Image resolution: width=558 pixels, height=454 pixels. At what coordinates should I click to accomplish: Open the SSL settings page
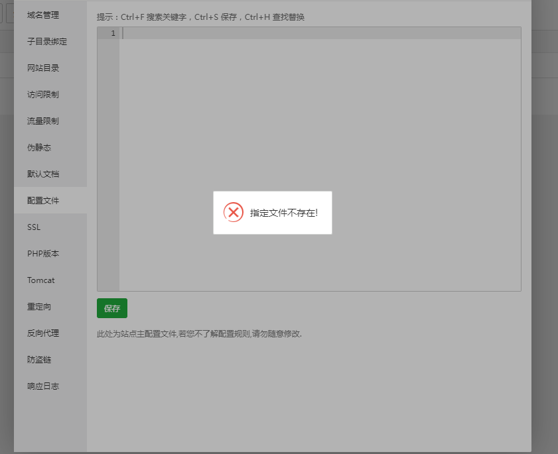pyautogui.click(x=34, y=227)
